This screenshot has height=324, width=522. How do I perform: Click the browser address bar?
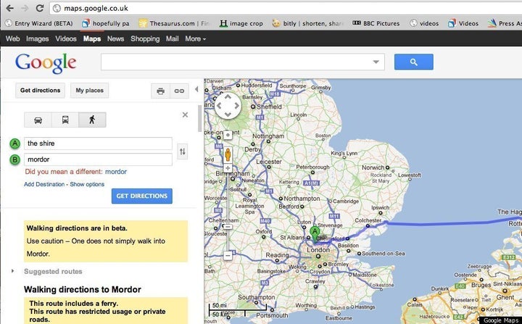pyautogui.click(x=286, y=8)
